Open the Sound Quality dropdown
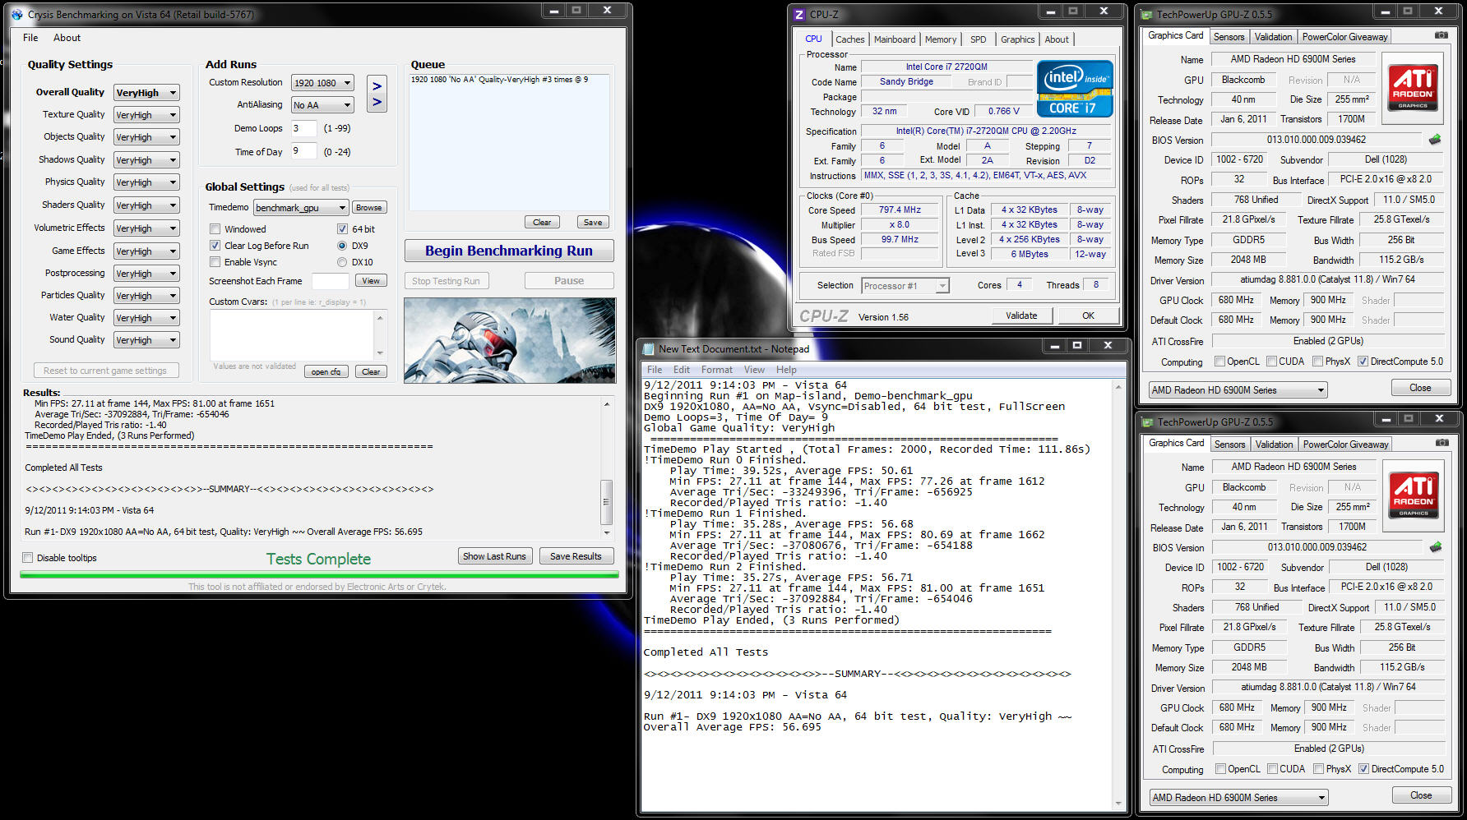Viewport: 1467px width, 820px height. pos(146,340)
